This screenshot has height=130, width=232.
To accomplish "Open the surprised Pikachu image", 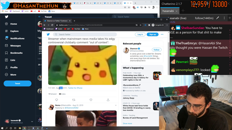I will click(82, 65).
